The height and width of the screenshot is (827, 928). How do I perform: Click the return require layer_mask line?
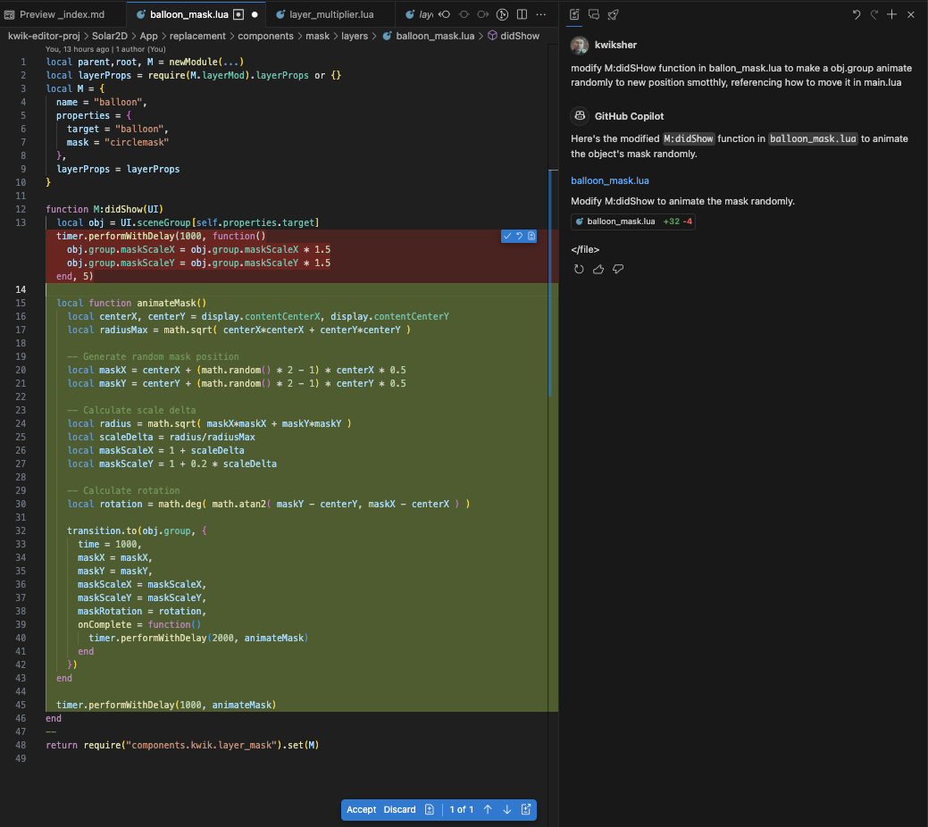(x=182, y=745)
